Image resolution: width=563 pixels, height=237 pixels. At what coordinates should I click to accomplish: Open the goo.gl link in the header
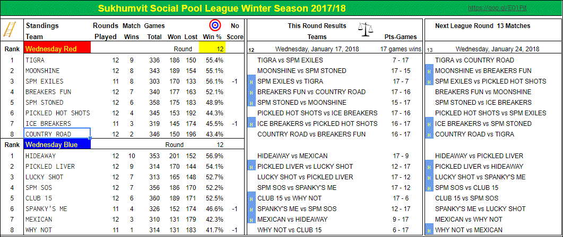[x=498, y=7]
